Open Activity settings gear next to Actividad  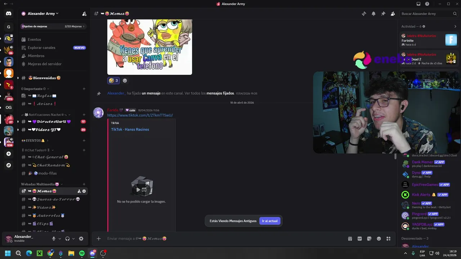click(424, 26)
